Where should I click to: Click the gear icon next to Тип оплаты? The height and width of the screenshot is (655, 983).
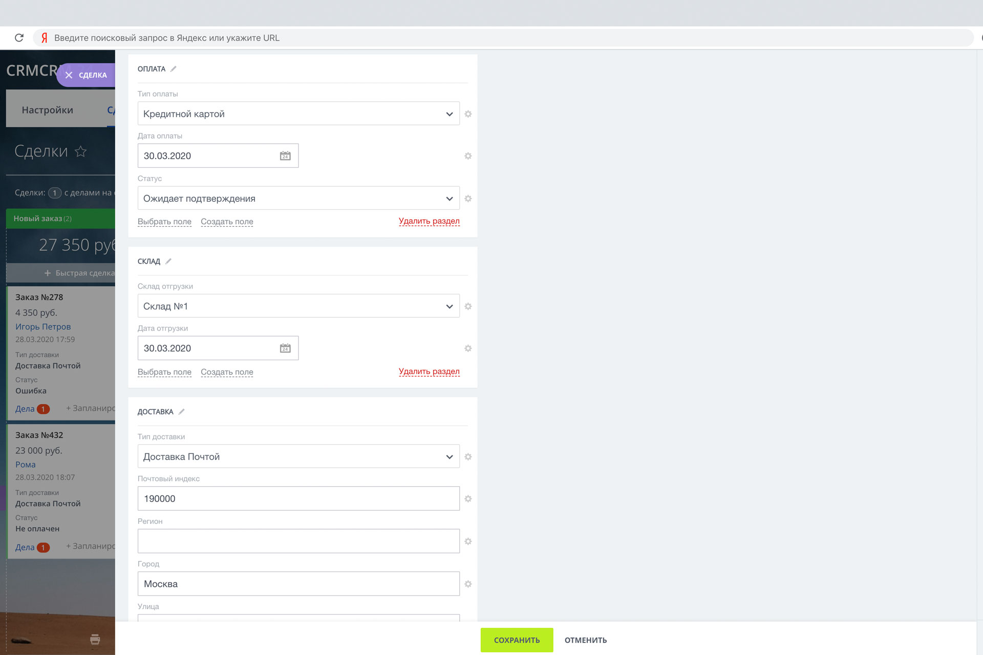pyautogui.click(x=468, y=114)
